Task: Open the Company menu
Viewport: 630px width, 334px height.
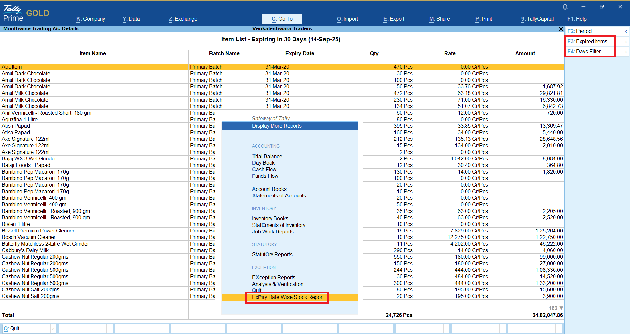Action: [91, 19]
